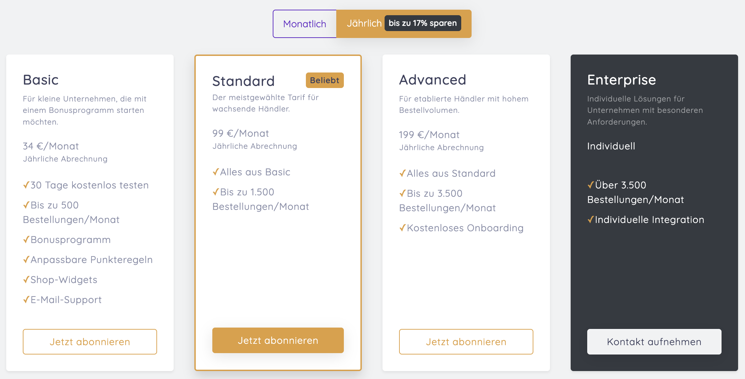
Task: Click the 'bis zu 17% sparen' badge
Action: 423,23
